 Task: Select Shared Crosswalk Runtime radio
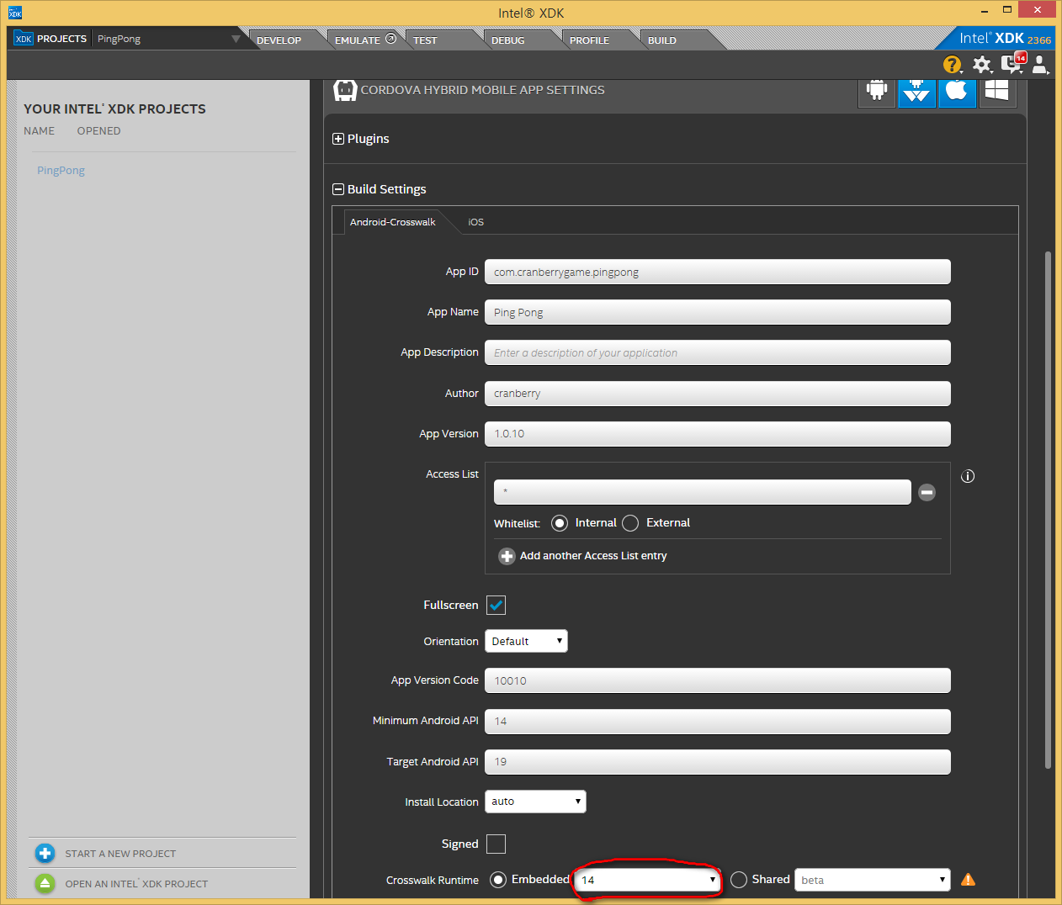click(739, 880)
